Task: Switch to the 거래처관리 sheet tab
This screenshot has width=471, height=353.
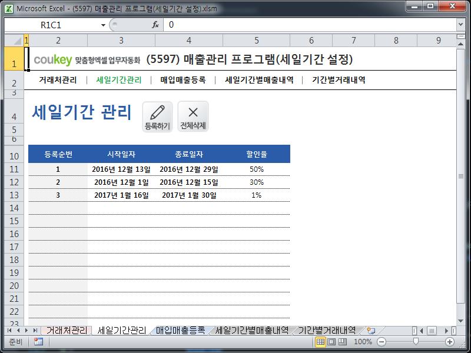Action: click(67, 331)
